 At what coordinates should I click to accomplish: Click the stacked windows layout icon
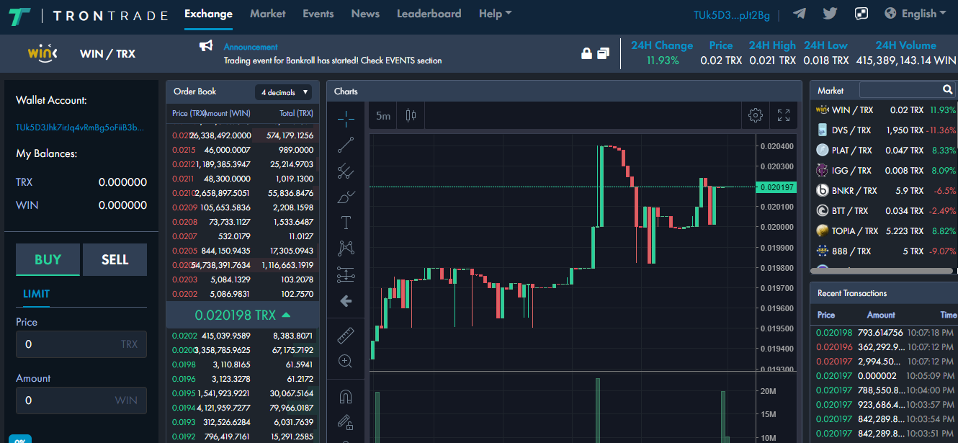pos(603,53)
